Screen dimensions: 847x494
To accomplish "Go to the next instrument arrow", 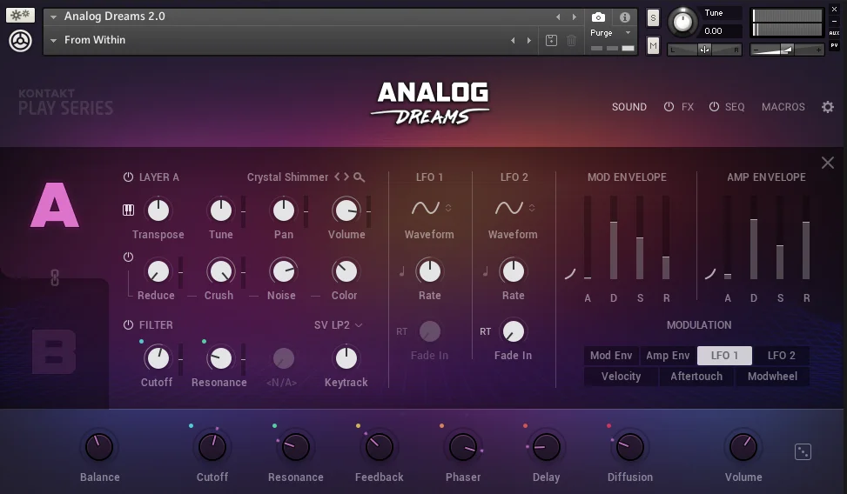I will [575, 17].
